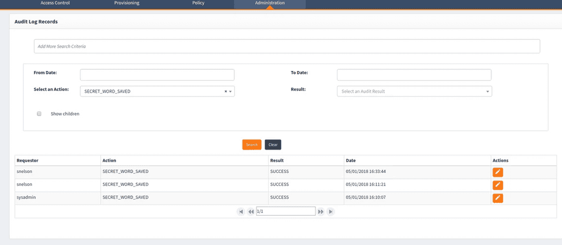The image size is (562, 245).
Task: Open the Select an Audit Result dropdown
Action: tap(414, 92)
